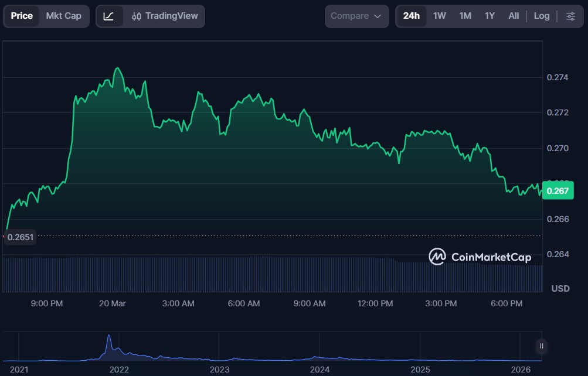Click the 2024 year in the bottom timeline

(320, 370)
